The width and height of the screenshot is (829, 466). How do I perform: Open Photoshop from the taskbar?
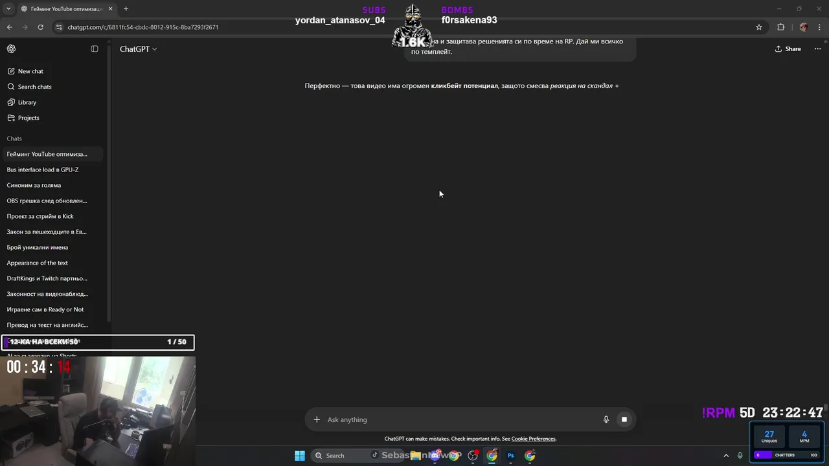tap(510, 456)
